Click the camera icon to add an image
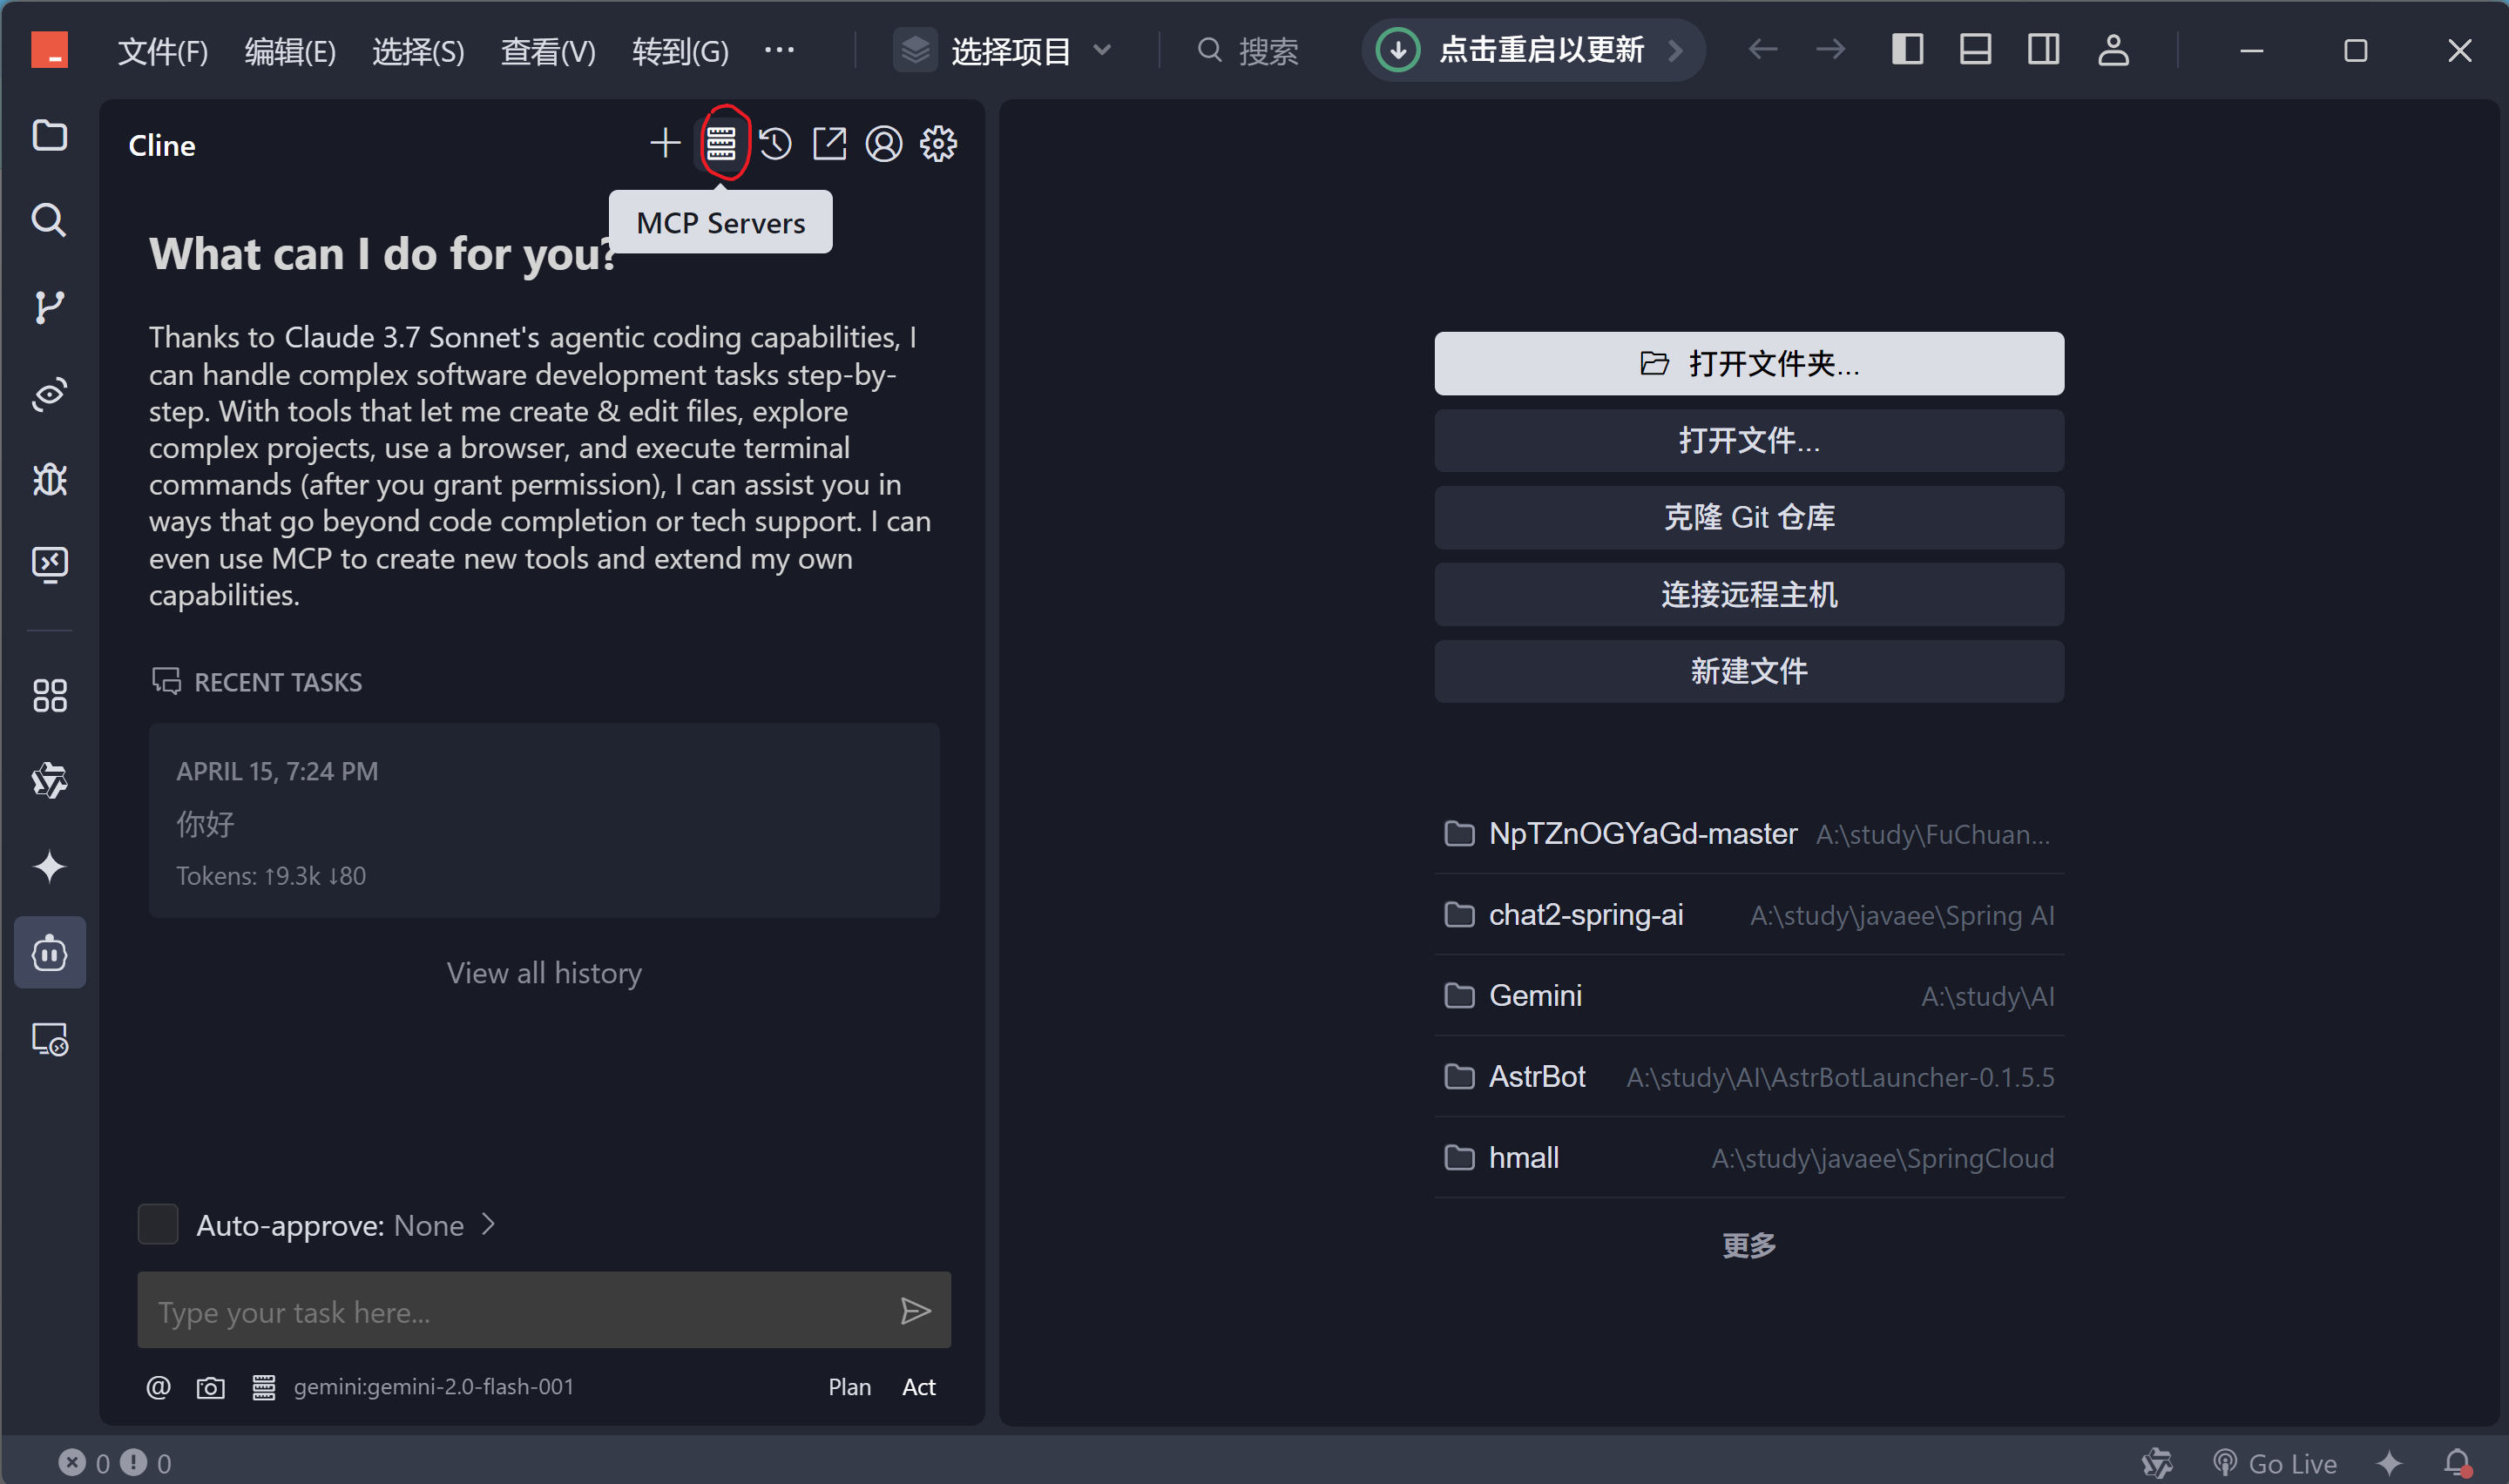This screenshot has width=2509, height=1484. [210, 1388]
